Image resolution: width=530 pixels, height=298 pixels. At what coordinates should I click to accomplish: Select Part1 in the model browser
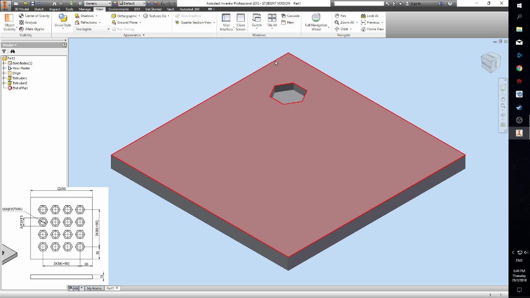pyautogui.click(x=9, y=58)
